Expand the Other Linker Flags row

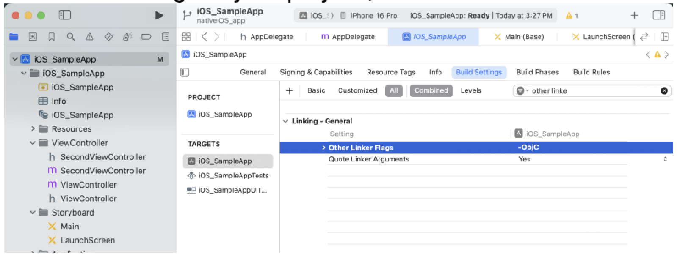coord(323,147)
